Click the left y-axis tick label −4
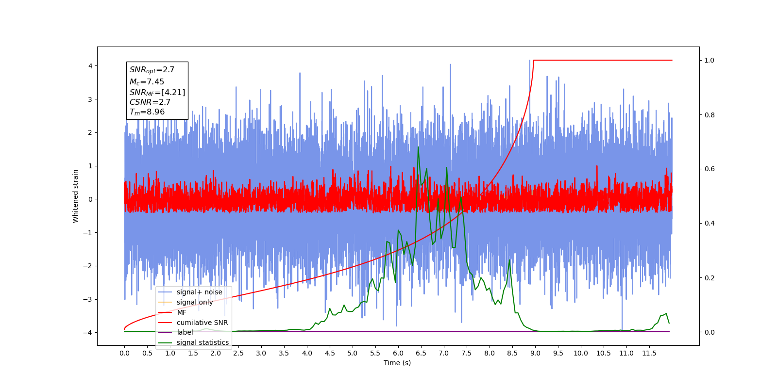 (x=88, y=333)
